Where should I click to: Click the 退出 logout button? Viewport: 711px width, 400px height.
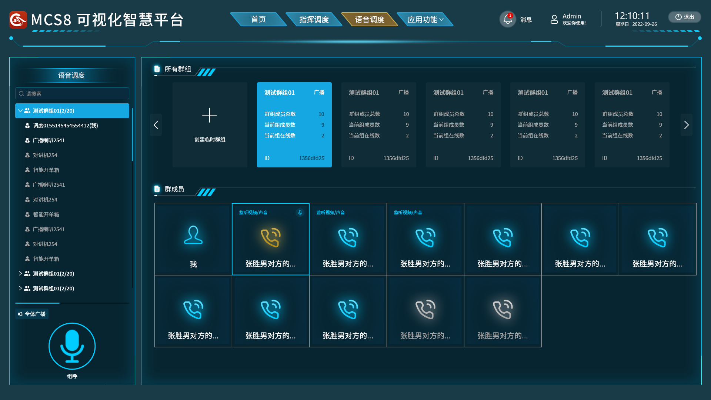click(x=684, y=17)
